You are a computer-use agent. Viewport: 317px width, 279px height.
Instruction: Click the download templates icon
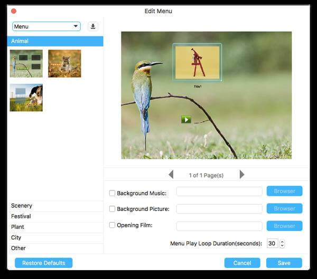(x=93, y=26)
